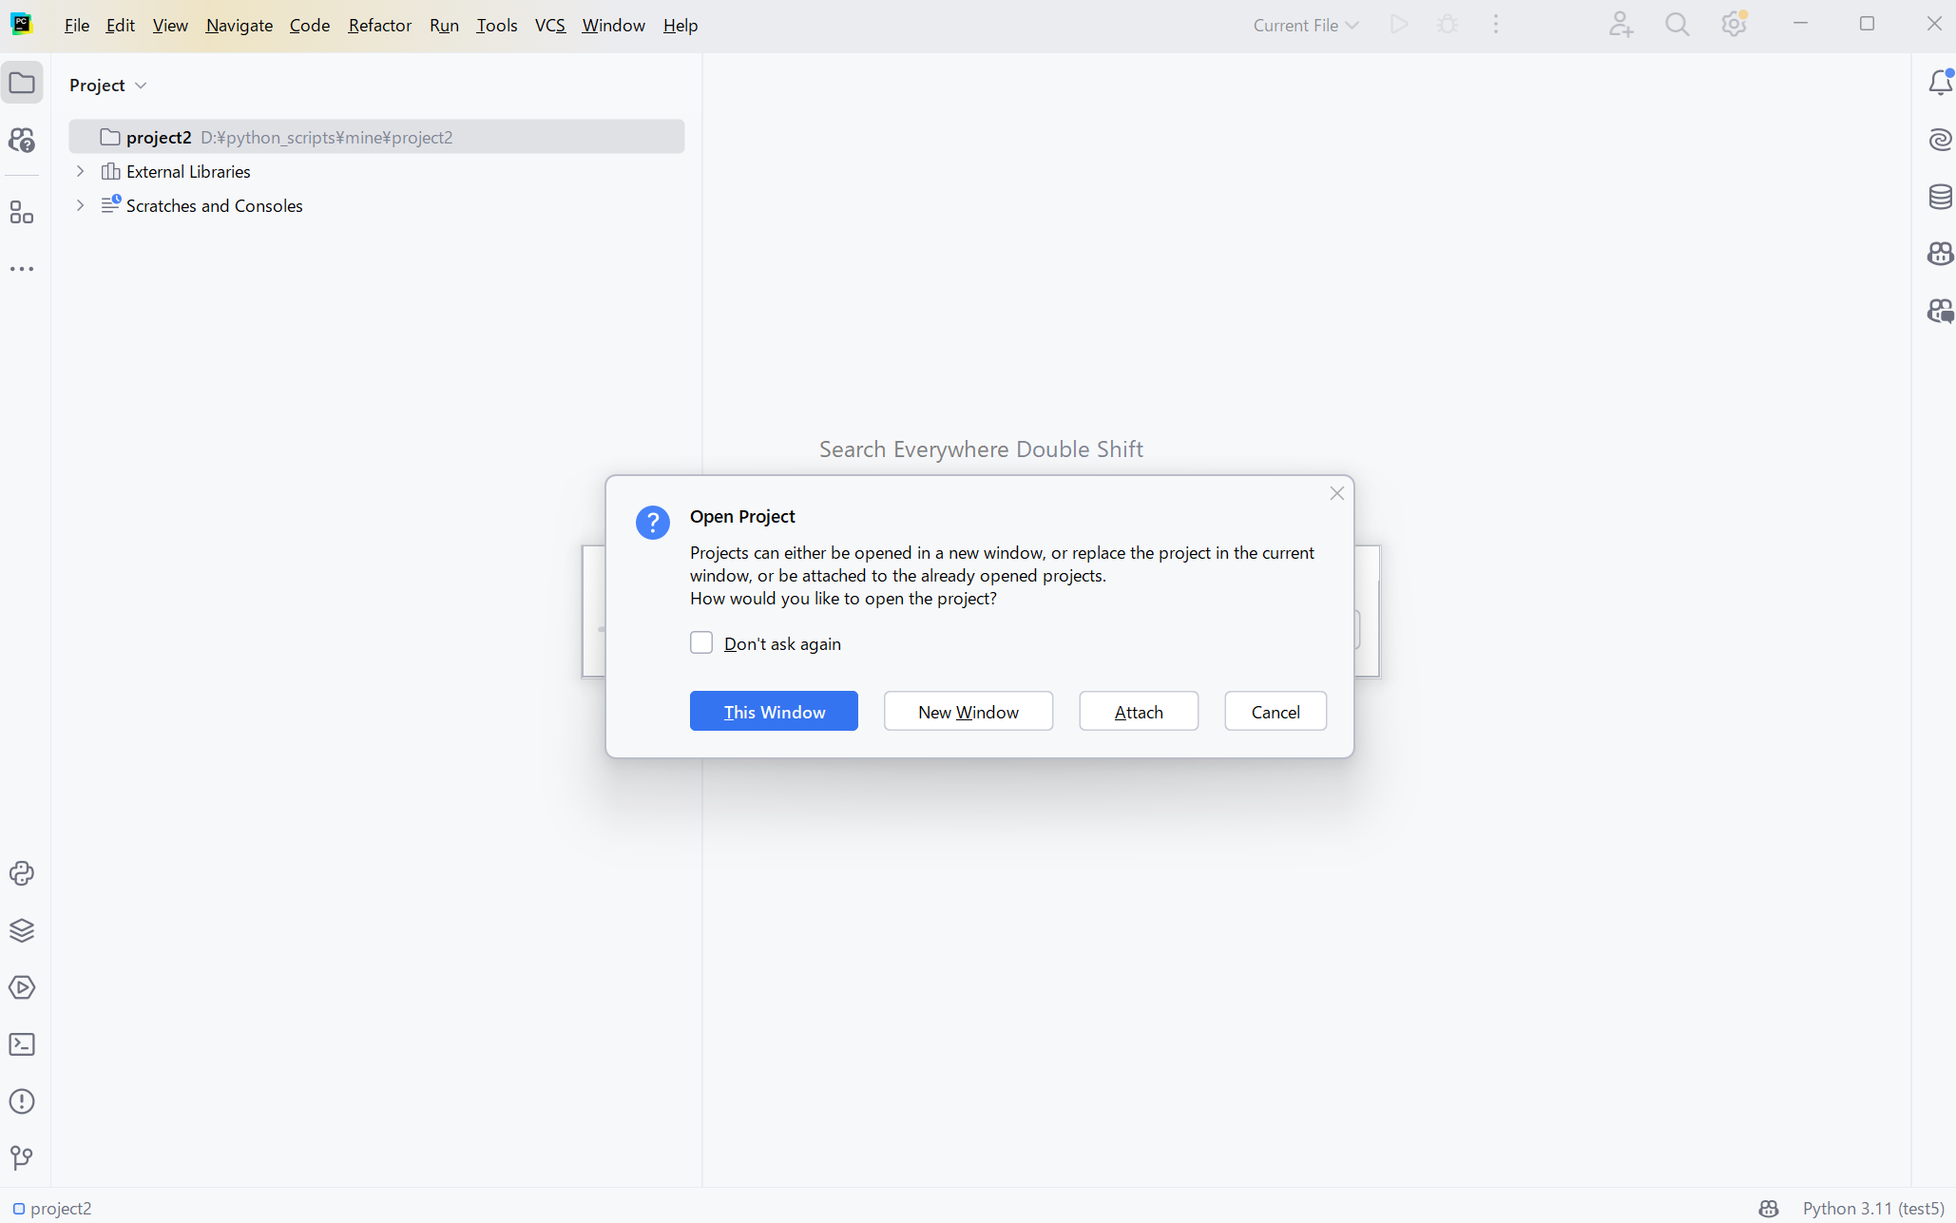Click Python 3.11 interpreter in status bar
Viewport: 1956px width, 1223px height.
[x=1872, y=1208]
